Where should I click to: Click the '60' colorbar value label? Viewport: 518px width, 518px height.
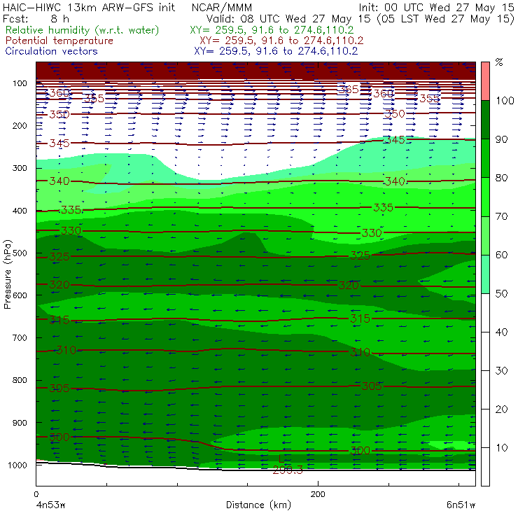click(x=501, y=255)
